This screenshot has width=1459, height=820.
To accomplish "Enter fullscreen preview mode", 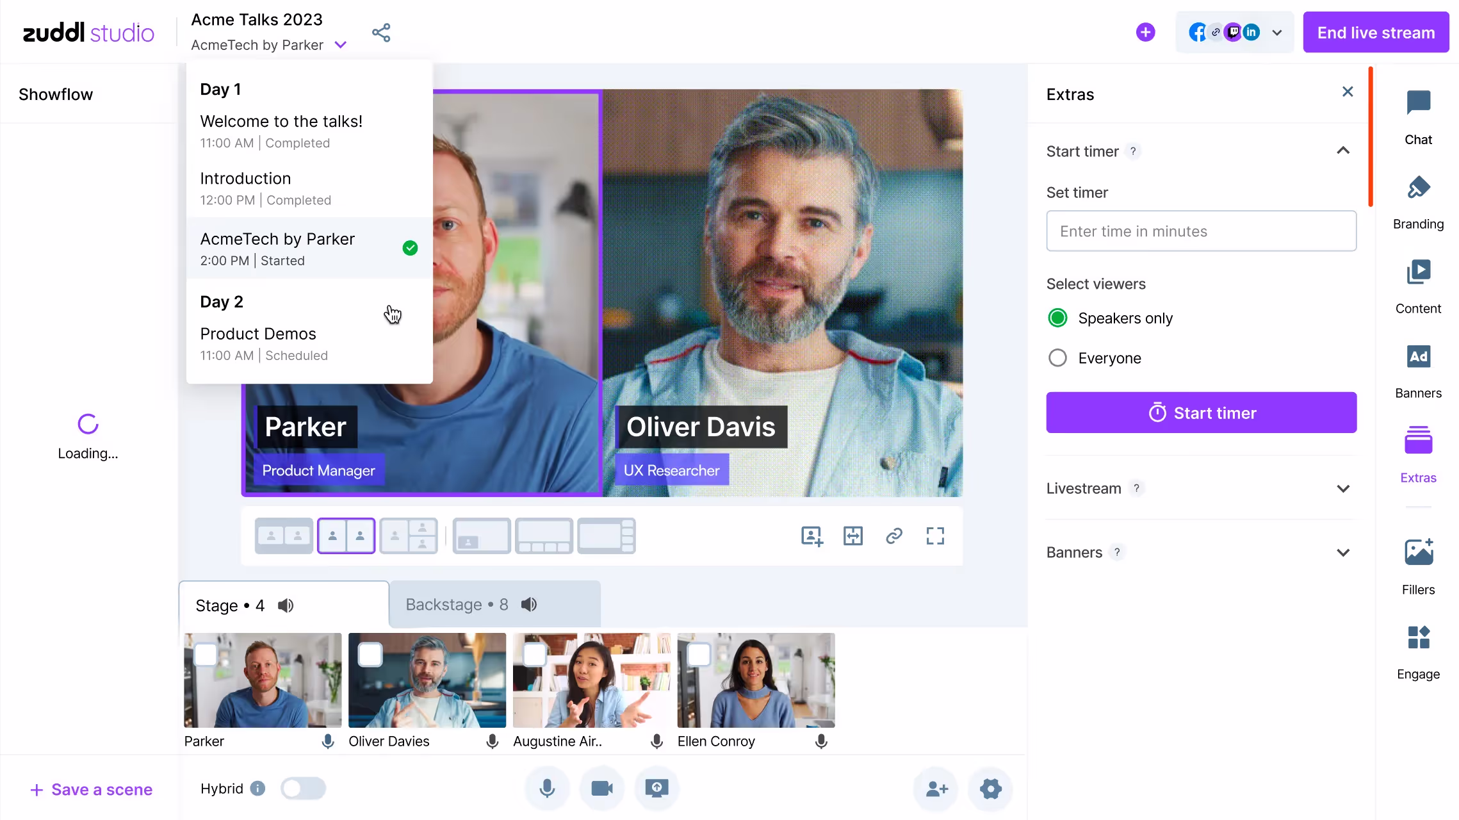I will 935,536.
